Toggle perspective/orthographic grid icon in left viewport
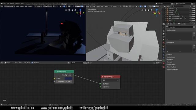The image size is (196, 110). coord(66,10)
